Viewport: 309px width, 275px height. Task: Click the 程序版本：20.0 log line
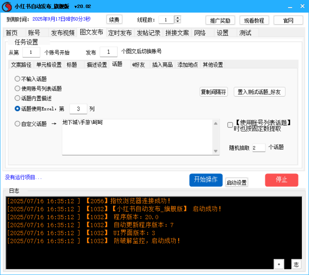point(83,217)
